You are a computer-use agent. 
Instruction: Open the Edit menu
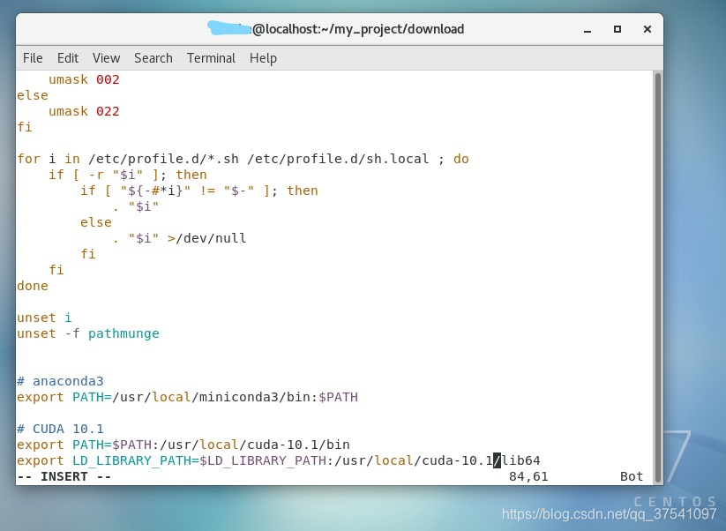pyautogui.click(x=68, y=58)
